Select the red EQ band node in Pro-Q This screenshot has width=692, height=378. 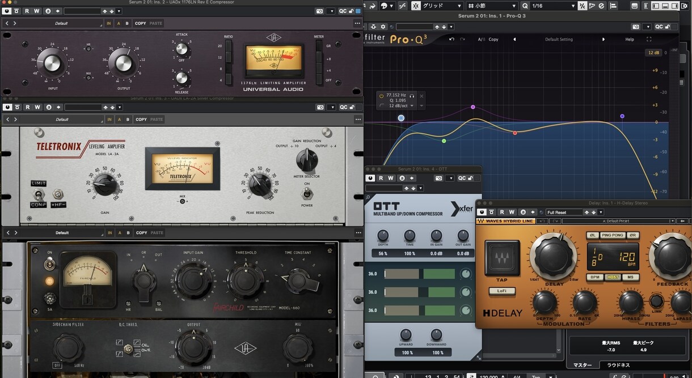[x=515, y=133]
